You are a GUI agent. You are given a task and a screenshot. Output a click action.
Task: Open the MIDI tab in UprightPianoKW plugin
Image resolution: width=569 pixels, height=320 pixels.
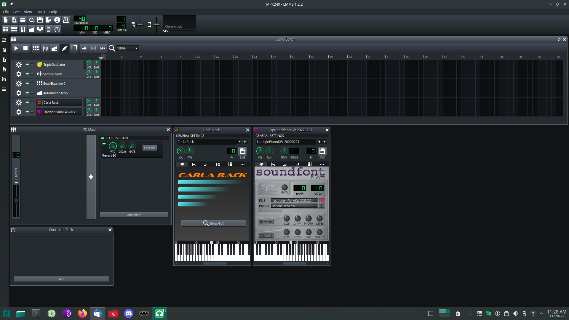pos(310,164)
